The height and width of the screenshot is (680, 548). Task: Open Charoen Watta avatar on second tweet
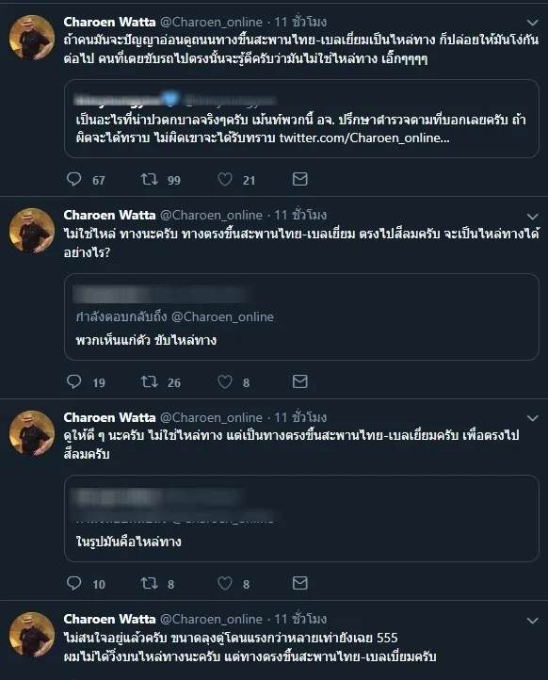pos(32,231)
